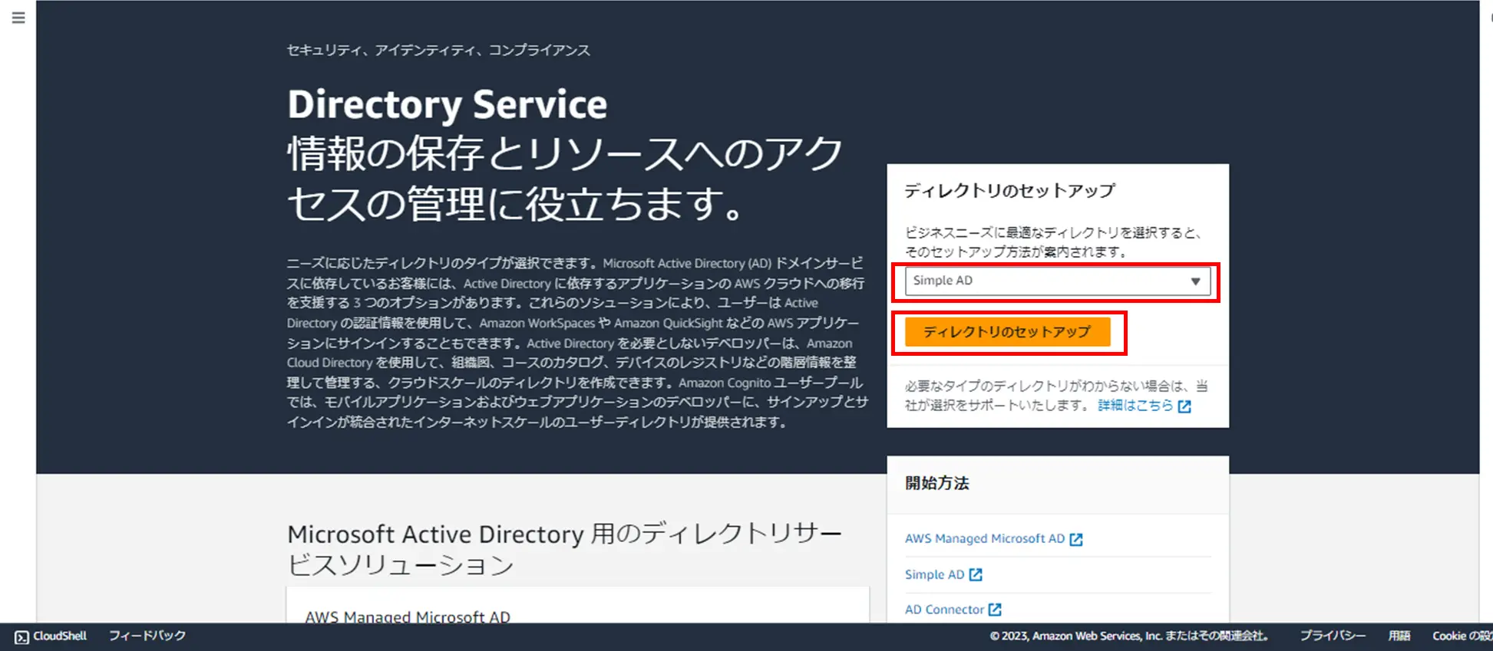
Task: Click the ディレクトリのセットアップ panel title
Action: coord(1009,191)
